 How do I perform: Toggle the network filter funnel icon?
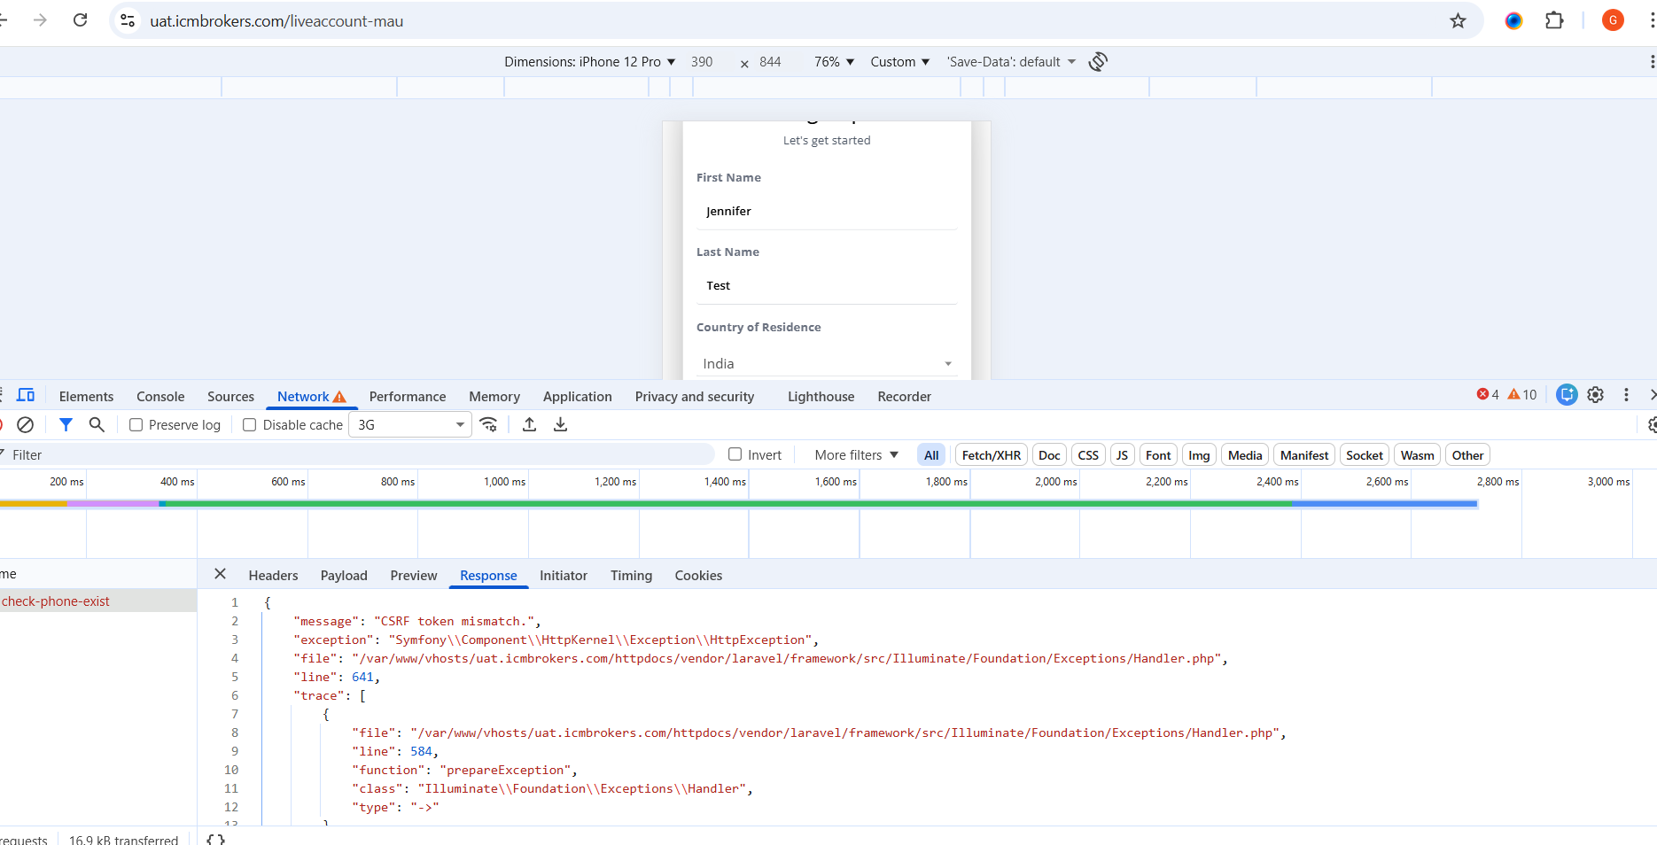point(66,425)
